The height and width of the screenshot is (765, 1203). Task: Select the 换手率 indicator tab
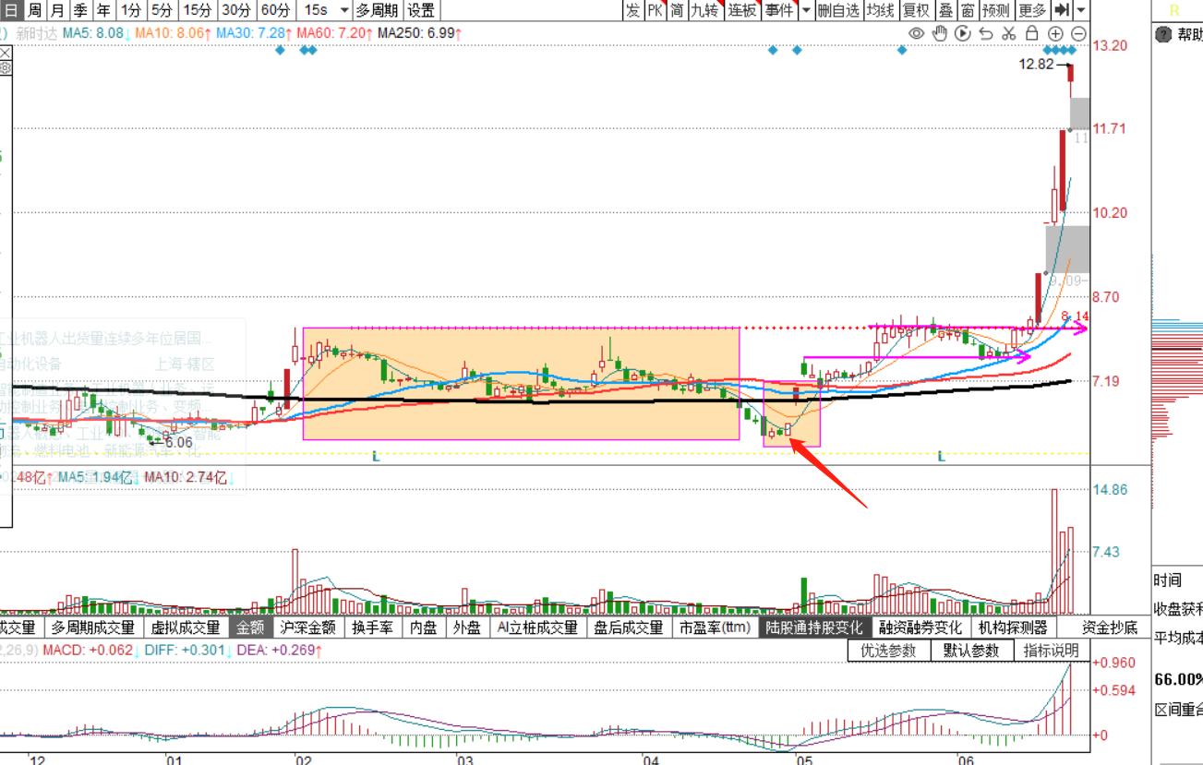(x=371, y=628)
